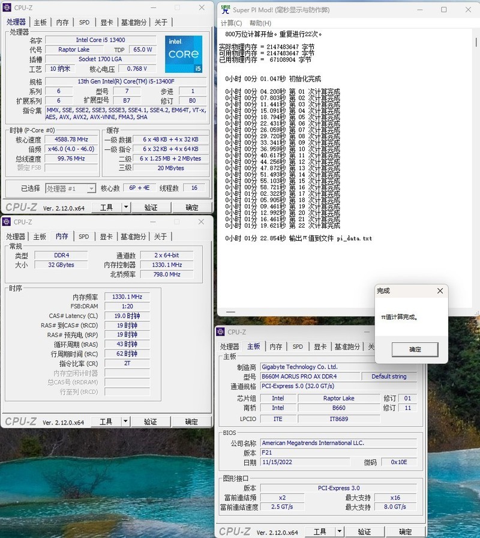This screenshot has width=480, height=538.
Task: Click the CPU-Z app icon in processor window title bar
Action: [x=7, y=8]
